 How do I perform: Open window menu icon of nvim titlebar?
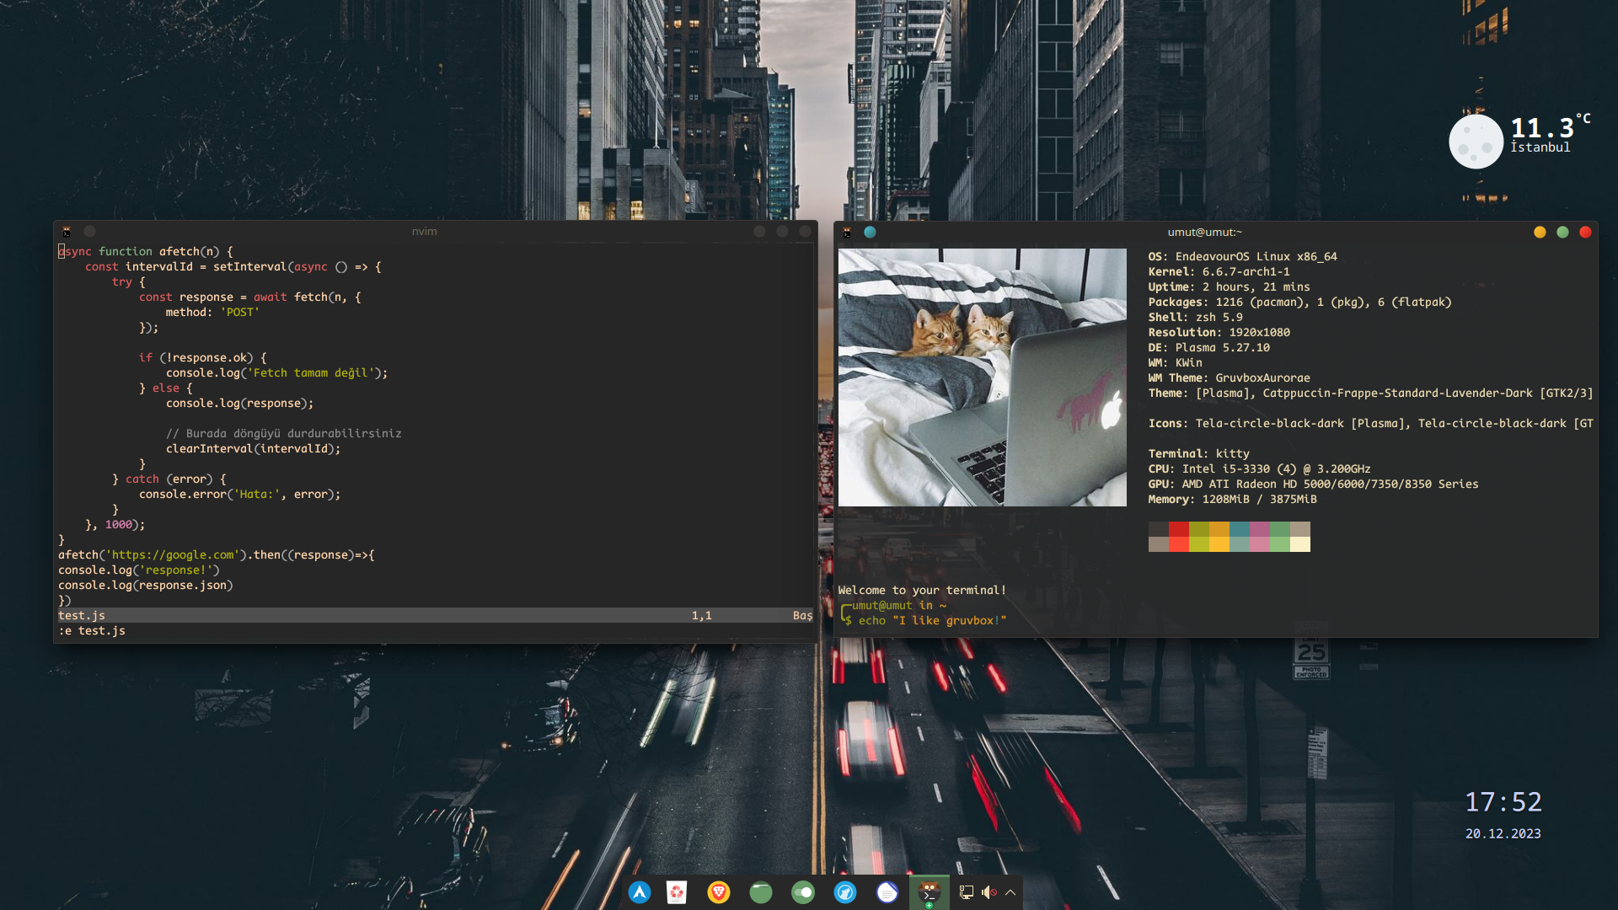click(67, 231)
